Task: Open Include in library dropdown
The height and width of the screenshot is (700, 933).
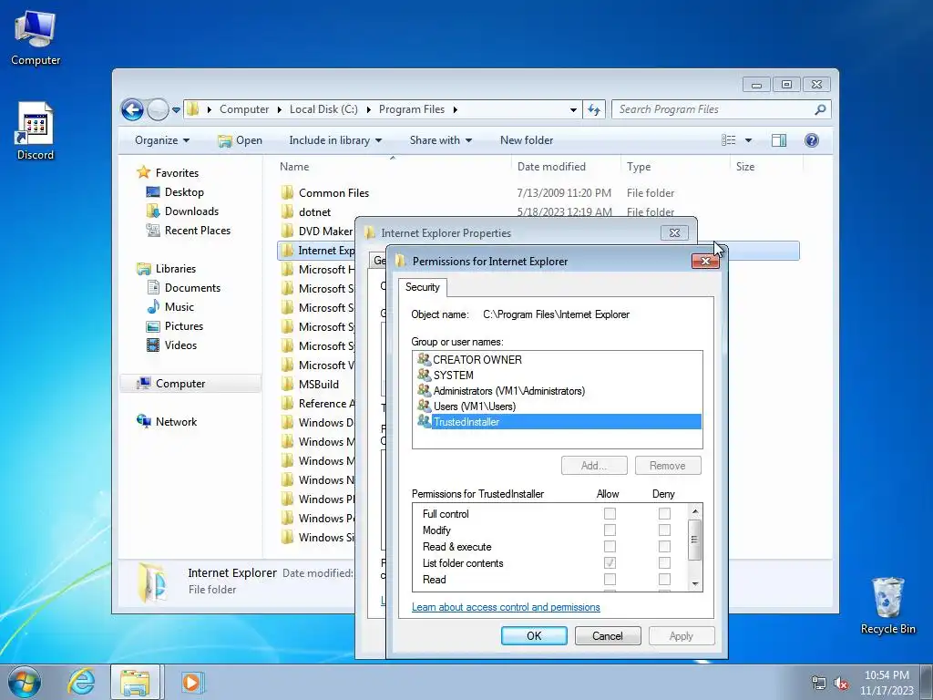Action: pyautogui.click(x=335, y=140)
